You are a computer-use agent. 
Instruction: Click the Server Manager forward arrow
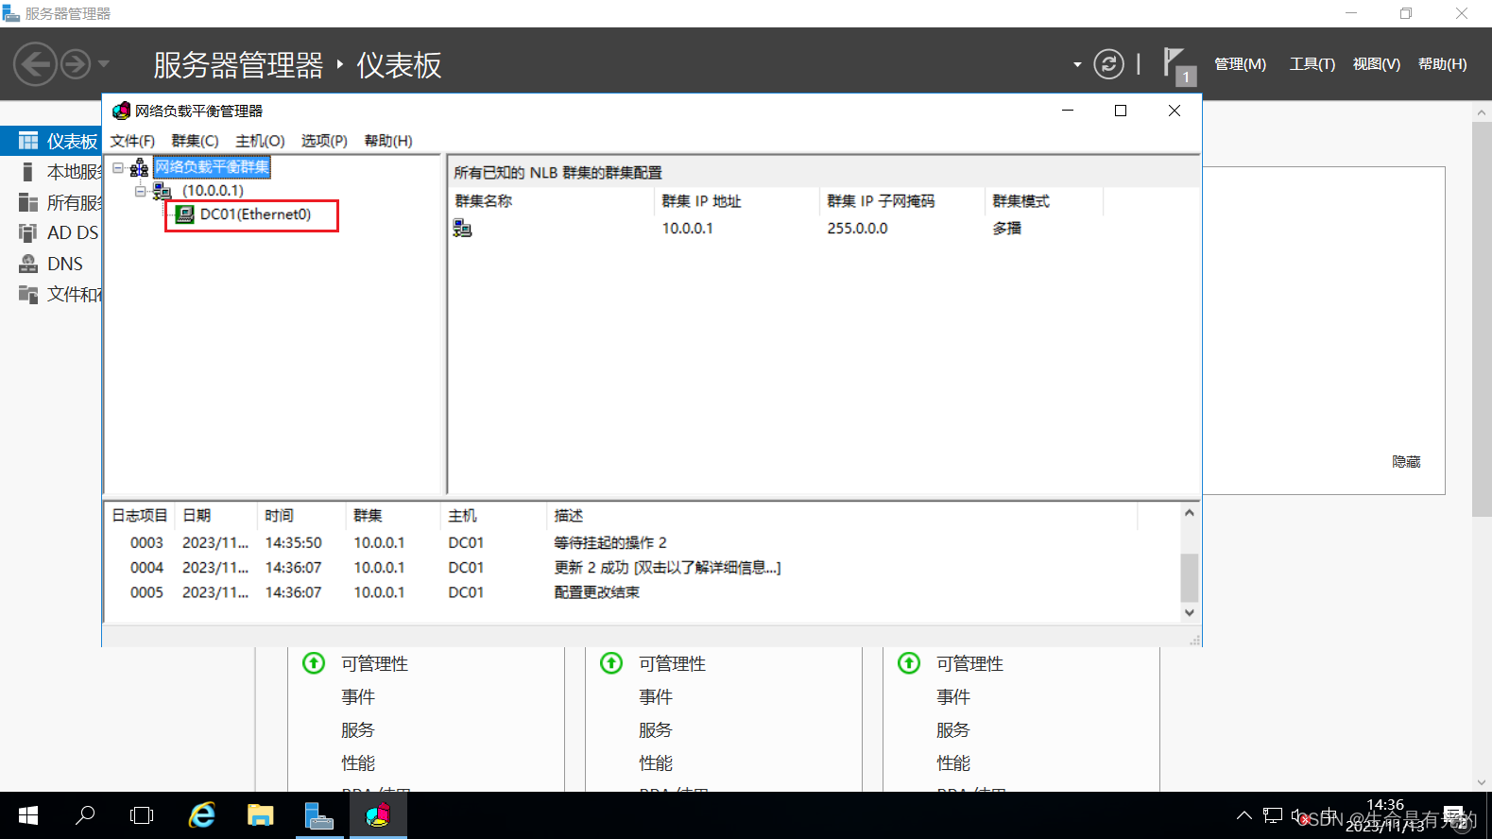[x=76, y=64]
